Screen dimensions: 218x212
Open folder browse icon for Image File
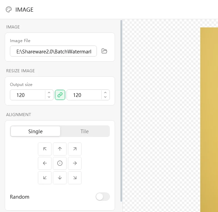tap(104, 51)
